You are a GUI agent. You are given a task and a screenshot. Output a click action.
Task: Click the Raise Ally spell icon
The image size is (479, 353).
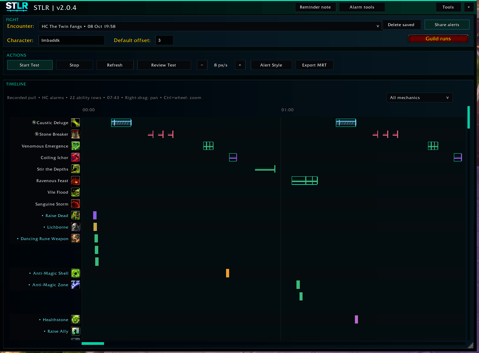75,331
